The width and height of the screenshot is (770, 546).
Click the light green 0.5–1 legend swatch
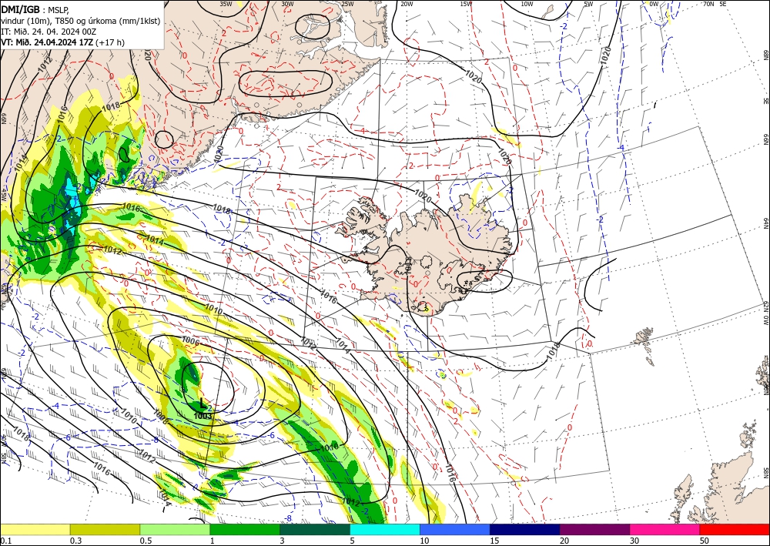(175, 529)
